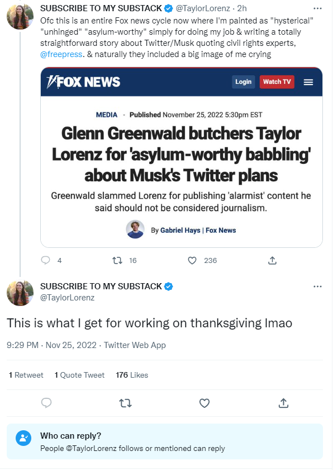Open more options on the thanksgiving tweet
The height and width of the screenshot is (470, 333).
click(x=317, y=286)
